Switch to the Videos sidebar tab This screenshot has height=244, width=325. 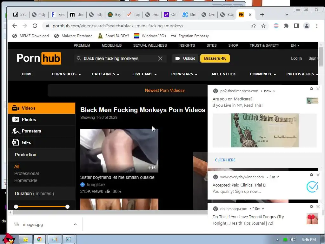[42, 108]
